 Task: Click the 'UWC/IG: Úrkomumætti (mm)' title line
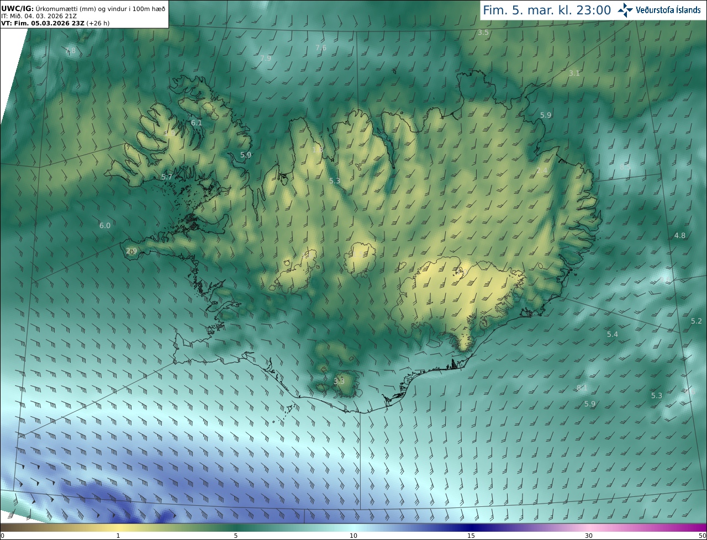[83, 9]
